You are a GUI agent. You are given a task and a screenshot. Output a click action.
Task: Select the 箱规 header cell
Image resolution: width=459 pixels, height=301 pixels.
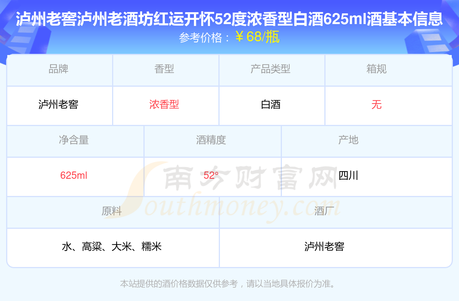point(389,70)
